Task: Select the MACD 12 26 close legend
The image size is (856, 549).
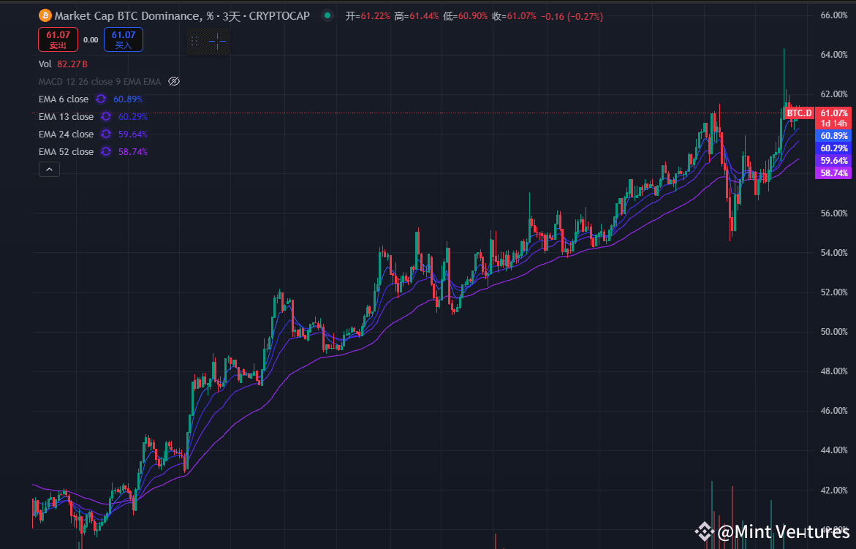Action: tap(99, 81)
